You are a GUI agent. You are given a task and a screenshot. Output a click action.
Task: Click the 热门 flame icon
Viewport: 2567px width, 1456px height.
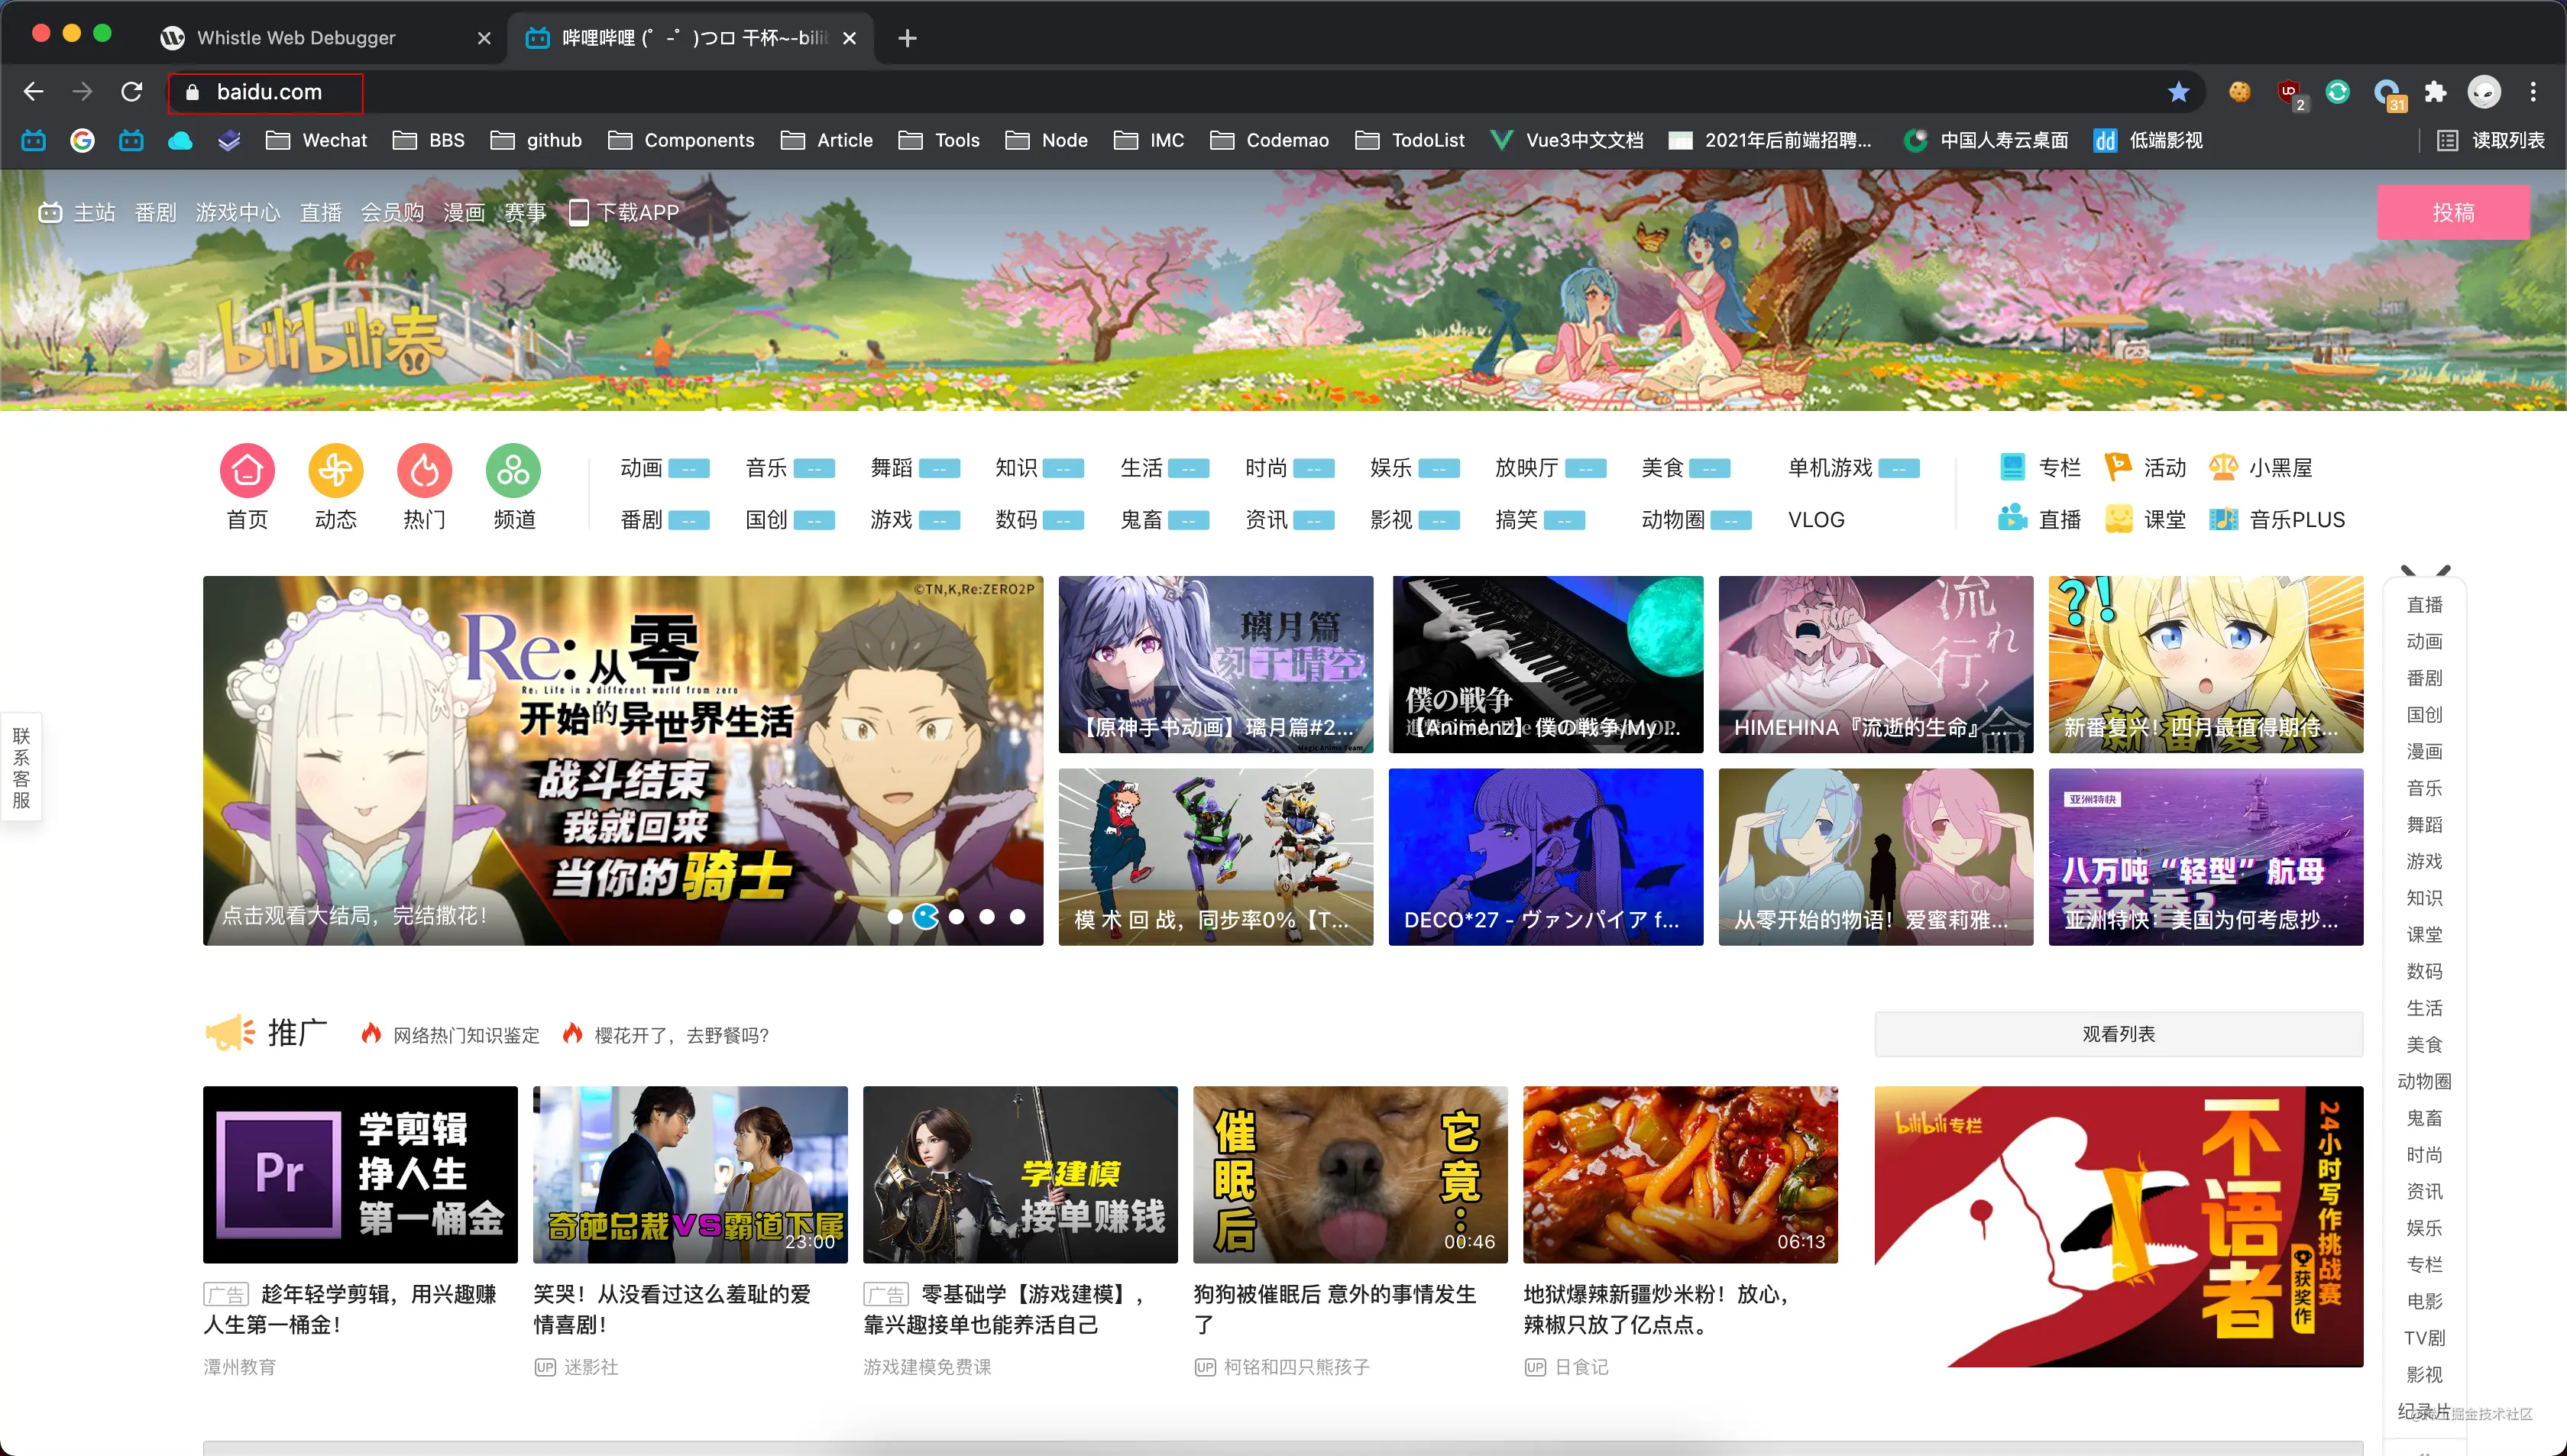tap(424, 470)
